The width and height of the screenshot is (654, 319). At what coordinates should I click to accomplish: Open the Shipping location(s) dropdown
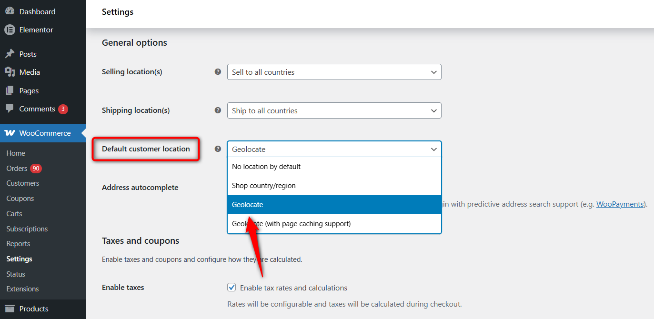333,110
